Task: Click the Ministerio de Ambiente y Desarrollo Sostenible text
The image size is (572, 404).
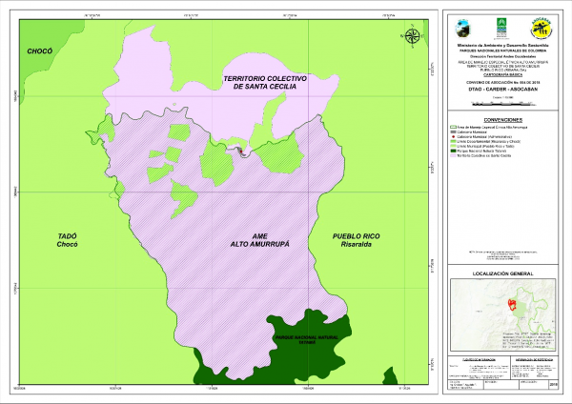Action: tap(502, 46)
